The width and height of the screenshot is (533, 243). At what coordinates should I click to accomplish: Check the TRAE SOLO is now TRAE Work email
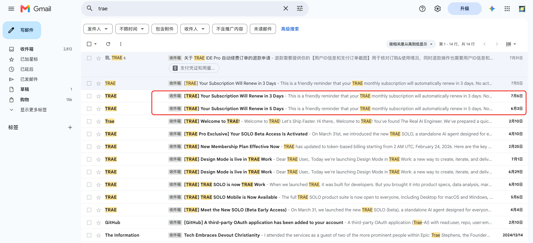pos(89,185)
